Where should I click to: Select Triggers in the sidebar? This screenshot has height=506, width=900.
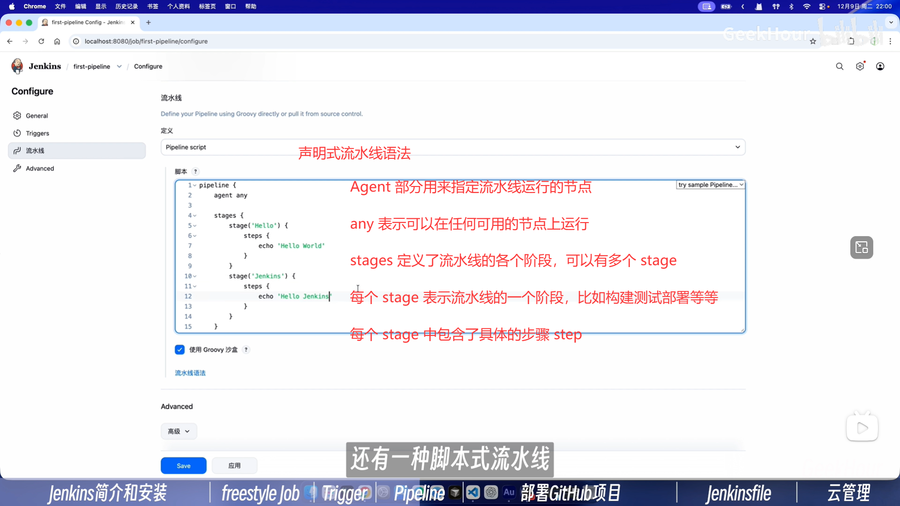[37, 134]
